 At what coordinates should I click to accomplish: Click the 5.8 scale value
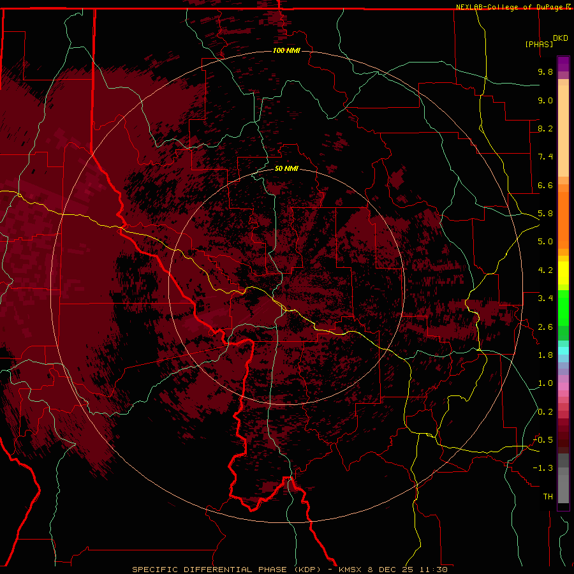[545, 214]
